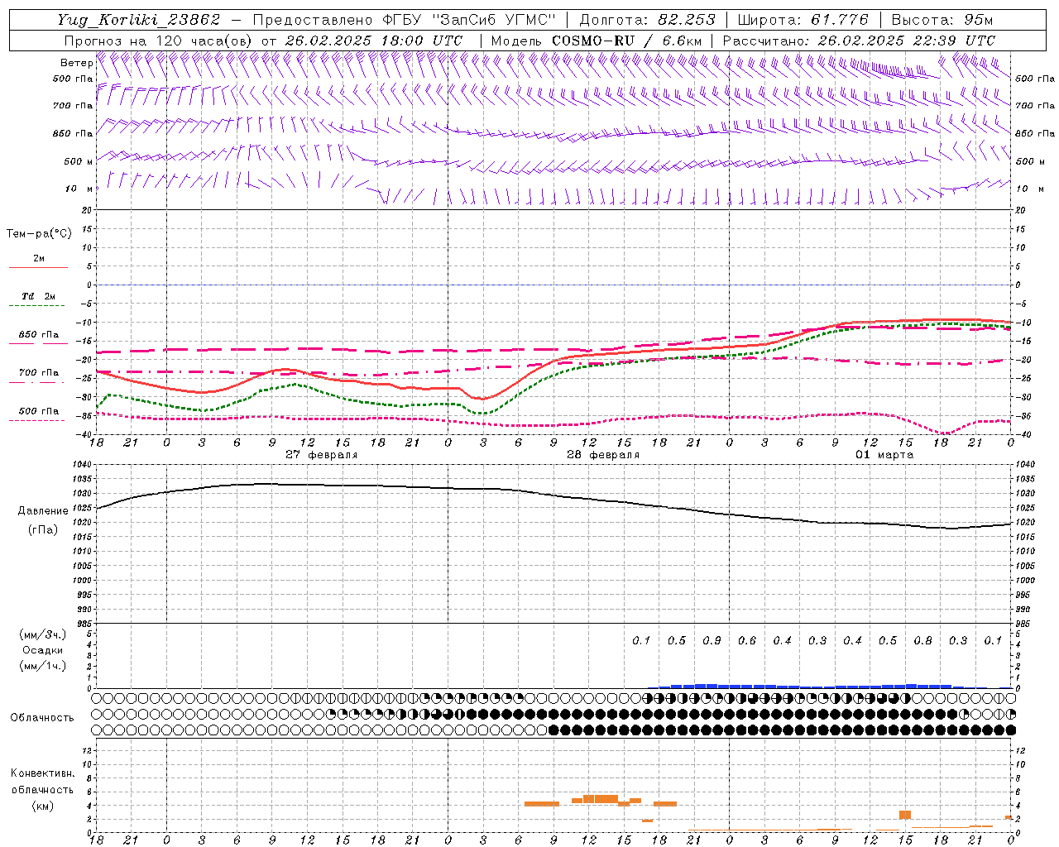The width and height of the screenshot is (1059, 847).
Task: Select the Долгота: 82.253 value
Action: 648,20
